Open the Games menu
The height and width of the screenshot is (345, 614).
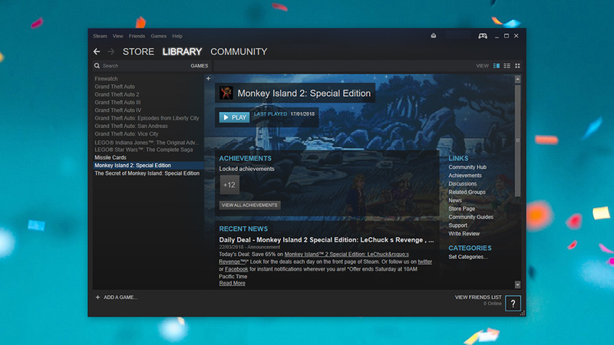click(x=159, y=36)
